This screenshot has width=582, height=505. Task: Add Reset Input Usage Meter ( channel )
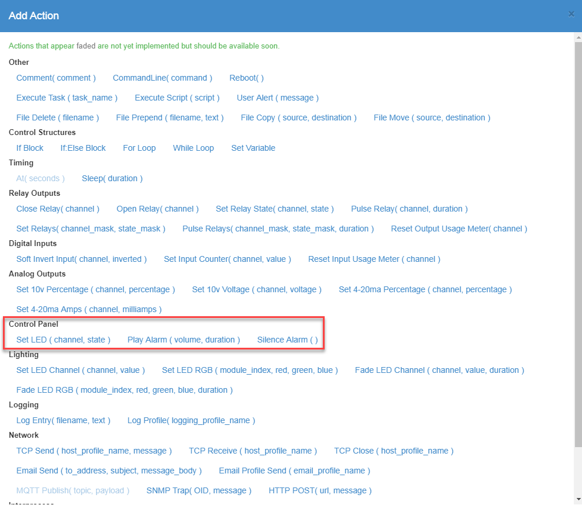pos(374,259)
